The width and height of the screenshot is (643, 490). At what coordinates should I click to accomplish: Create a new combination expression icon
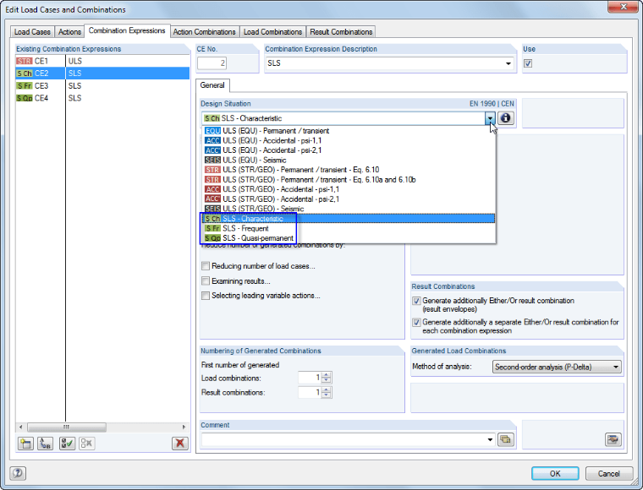26,444
